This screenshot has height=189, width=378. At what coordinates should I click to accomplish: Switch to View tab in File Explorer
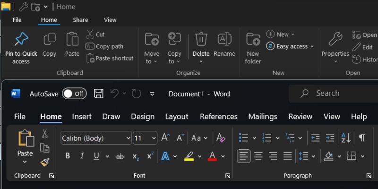point(110,20)
